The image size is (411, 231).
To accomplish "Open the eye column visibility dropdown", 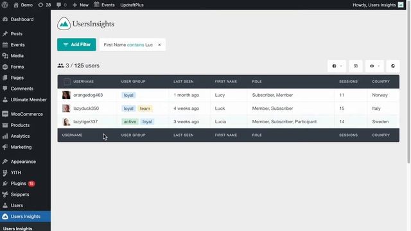I will (374, 66).
